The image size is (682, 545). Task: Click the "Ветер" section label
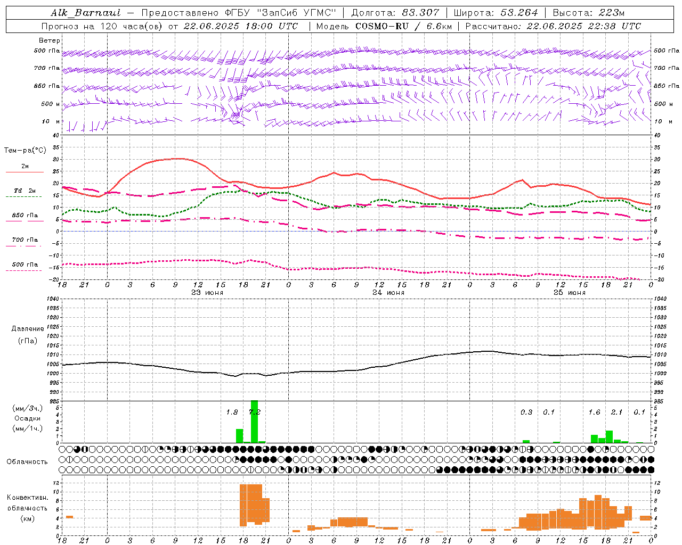pos(50,40)
